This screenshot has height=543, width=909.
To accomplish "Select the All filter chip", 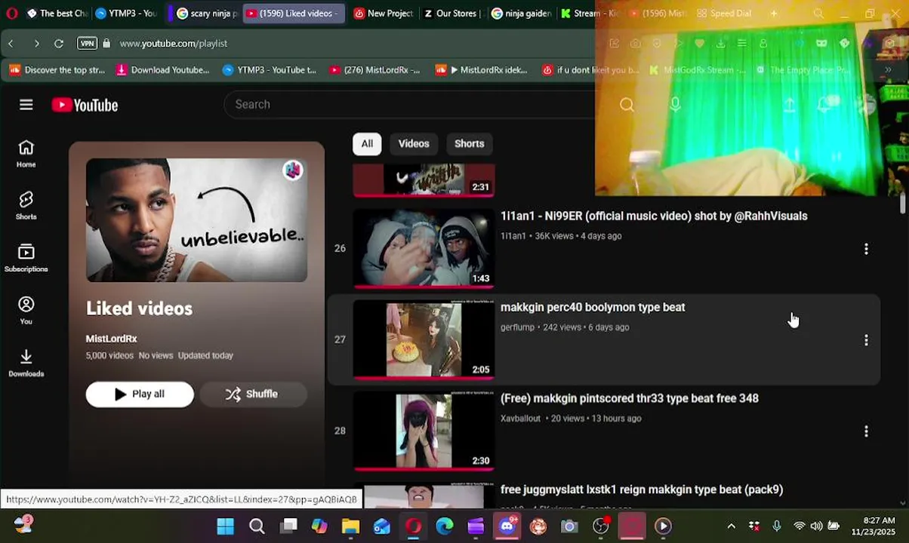I will pyautogui.click(x=367, y=143).
